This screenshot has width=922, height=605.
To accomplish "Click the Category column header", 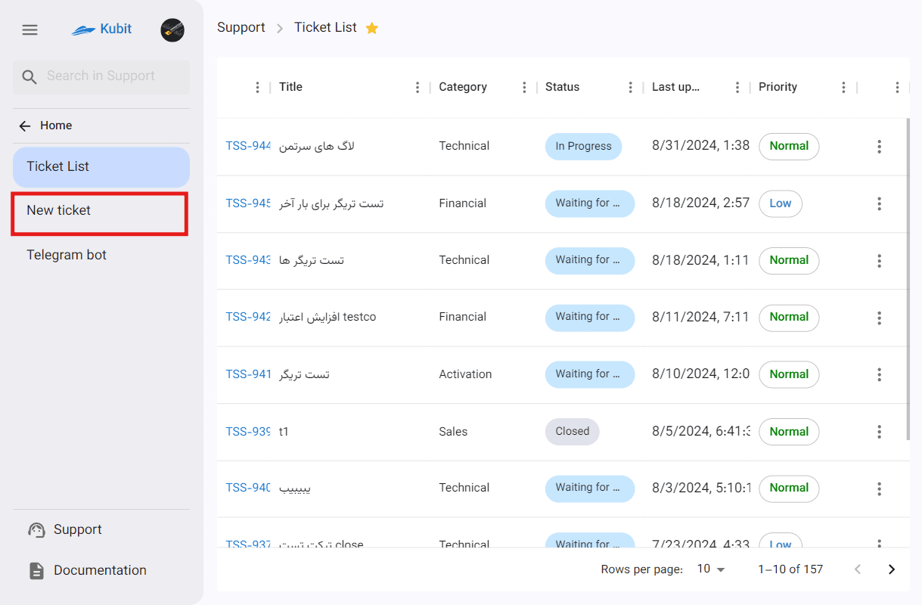I will [x=463, y=88].
